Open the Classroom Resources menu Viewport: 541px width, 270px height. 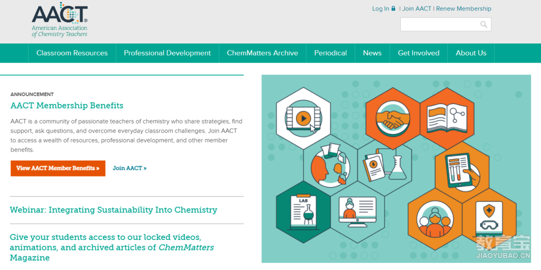(x=72, y=53)
